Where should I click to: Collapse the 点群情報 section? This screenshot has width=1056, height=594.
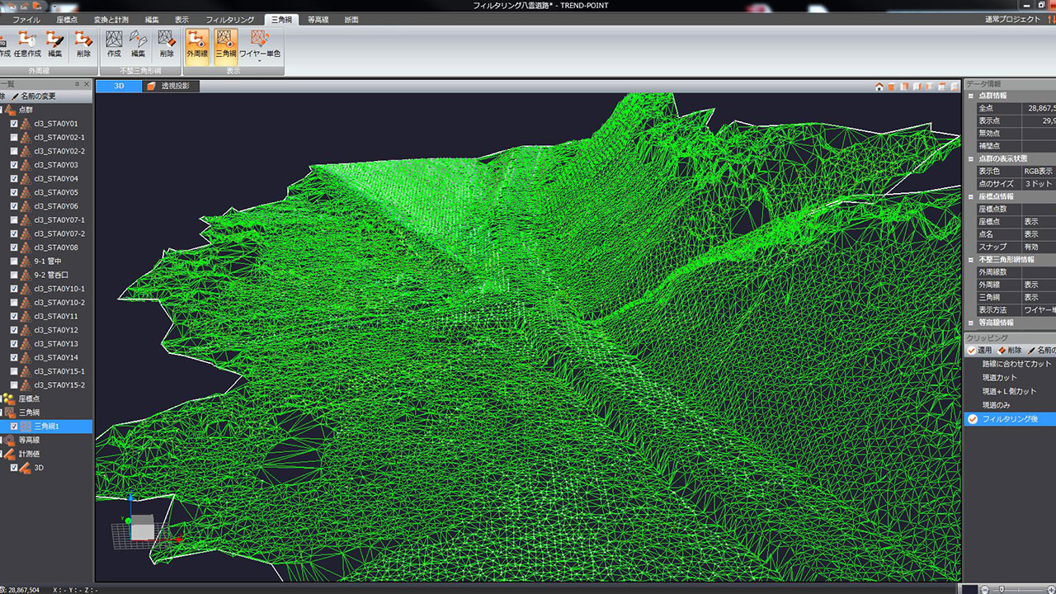coord(971,97)
